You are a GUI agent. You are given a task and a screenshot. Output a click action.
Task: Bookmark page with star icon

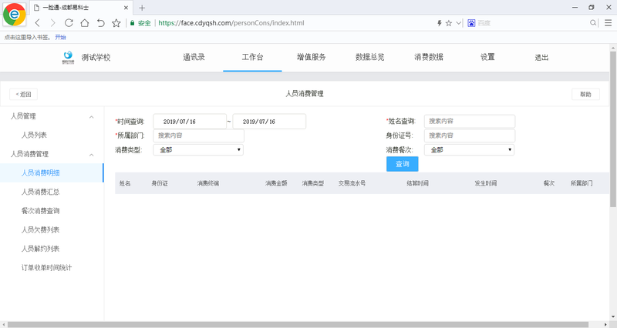coord(116,23)
